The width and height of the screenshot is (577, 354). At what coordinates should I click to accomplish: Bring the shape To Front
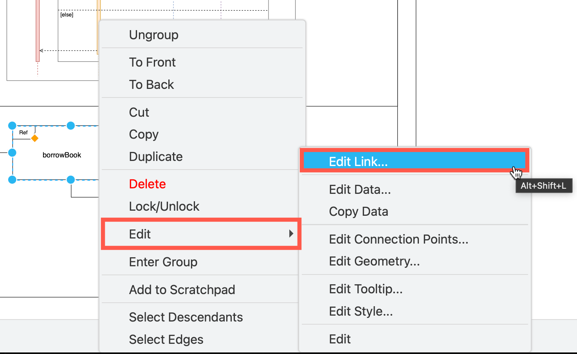pos(152,62)
